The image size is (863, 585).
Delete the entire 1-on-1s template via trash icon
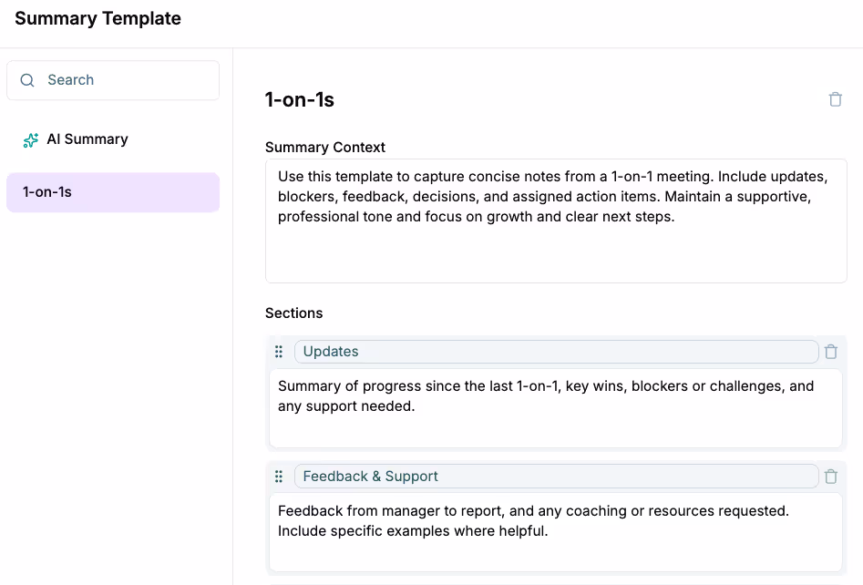click(x=835, y=98)
